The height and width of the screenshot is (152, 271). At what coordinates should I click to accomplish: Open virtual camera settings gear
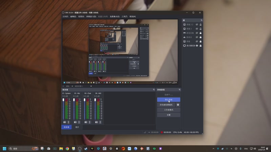point(178,105)
